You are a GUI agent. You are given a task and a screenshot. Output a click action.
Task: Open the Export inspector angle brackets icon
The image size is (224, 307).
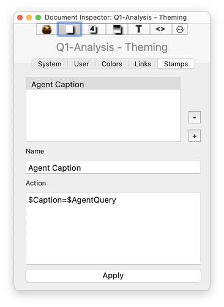pyautogui.click(x=160, y=29)
